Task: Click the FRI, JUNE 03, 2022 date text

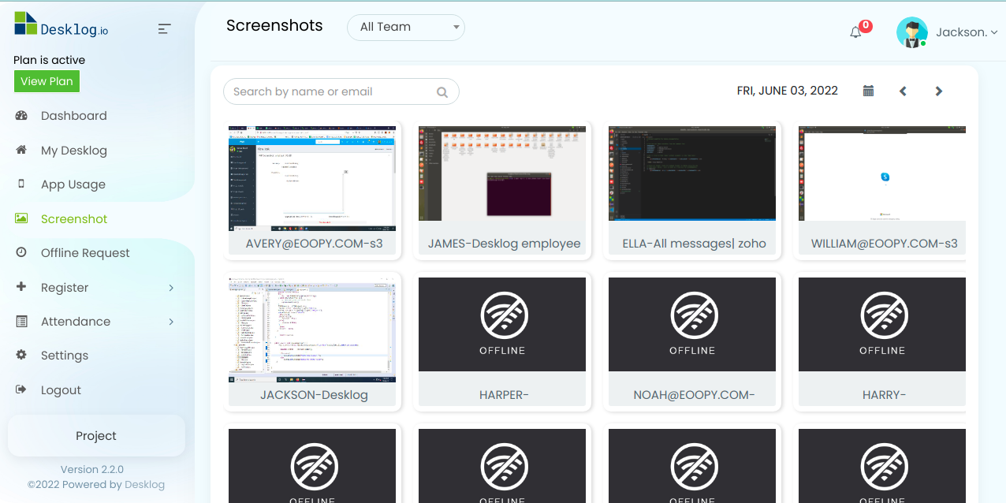Action: 788,91
